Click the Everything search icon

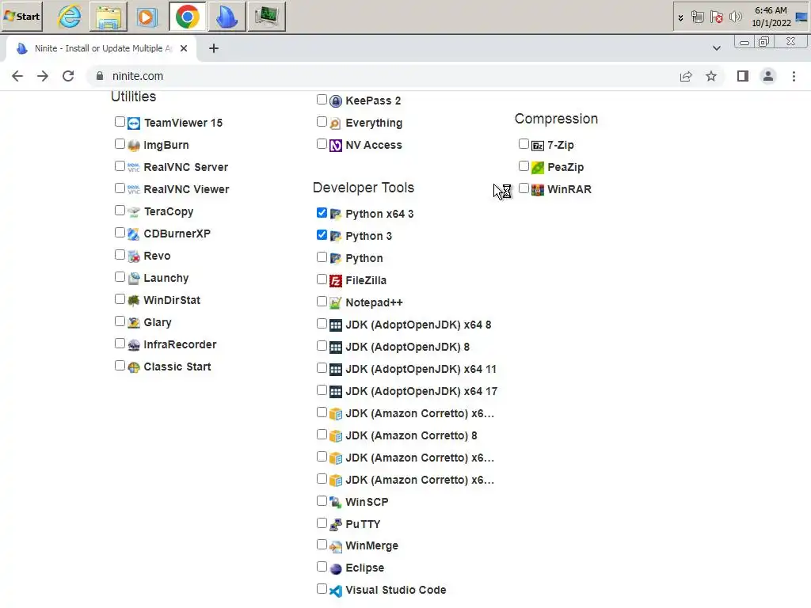[336, 123]
